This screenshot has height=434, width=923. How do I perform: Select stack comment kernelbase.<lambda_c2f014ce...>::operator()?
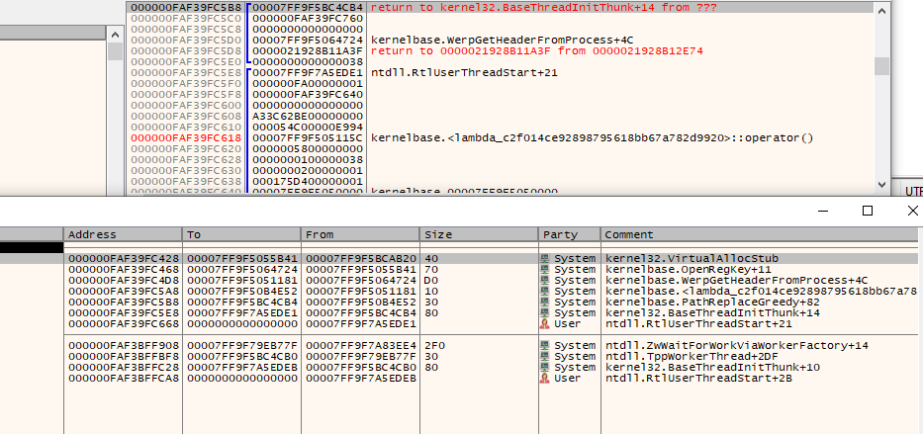coord(593,138)
